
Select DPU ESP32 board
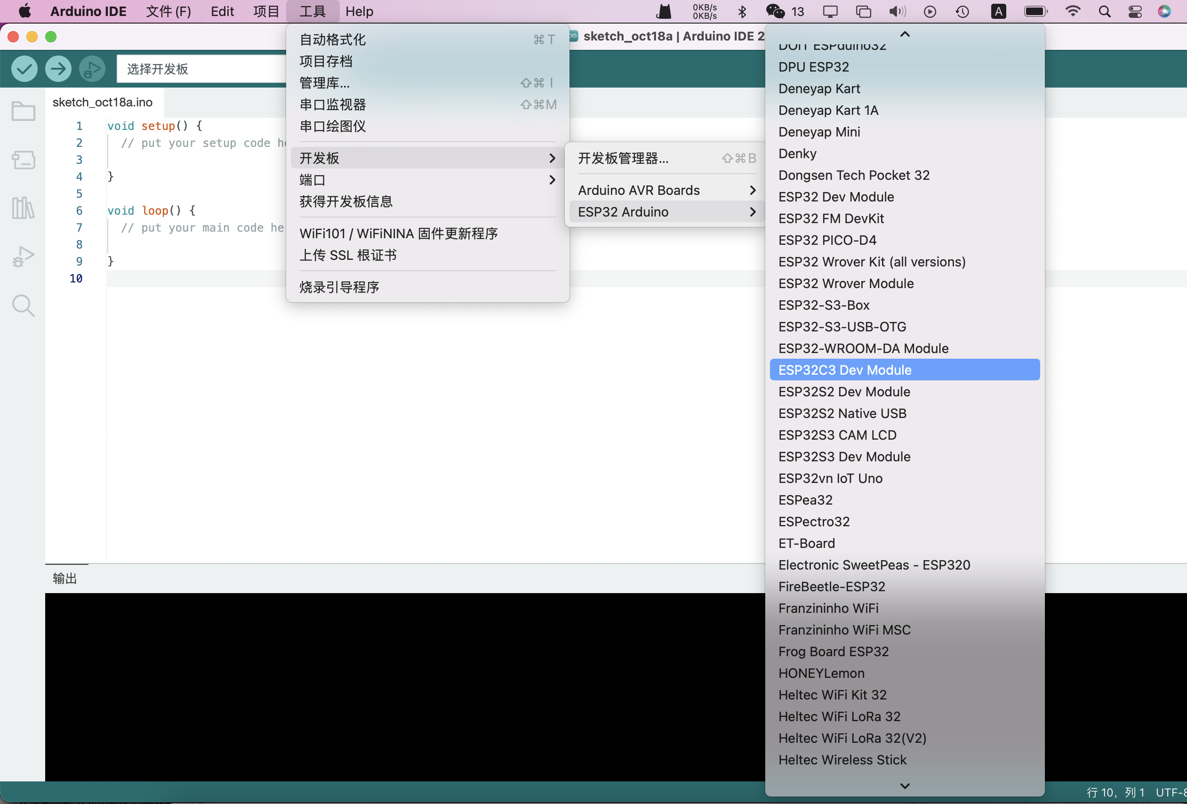coord(904,67)
